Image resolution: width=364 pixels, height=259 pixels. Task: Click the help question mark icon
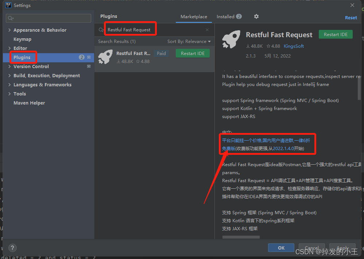[x=12, y=248]
